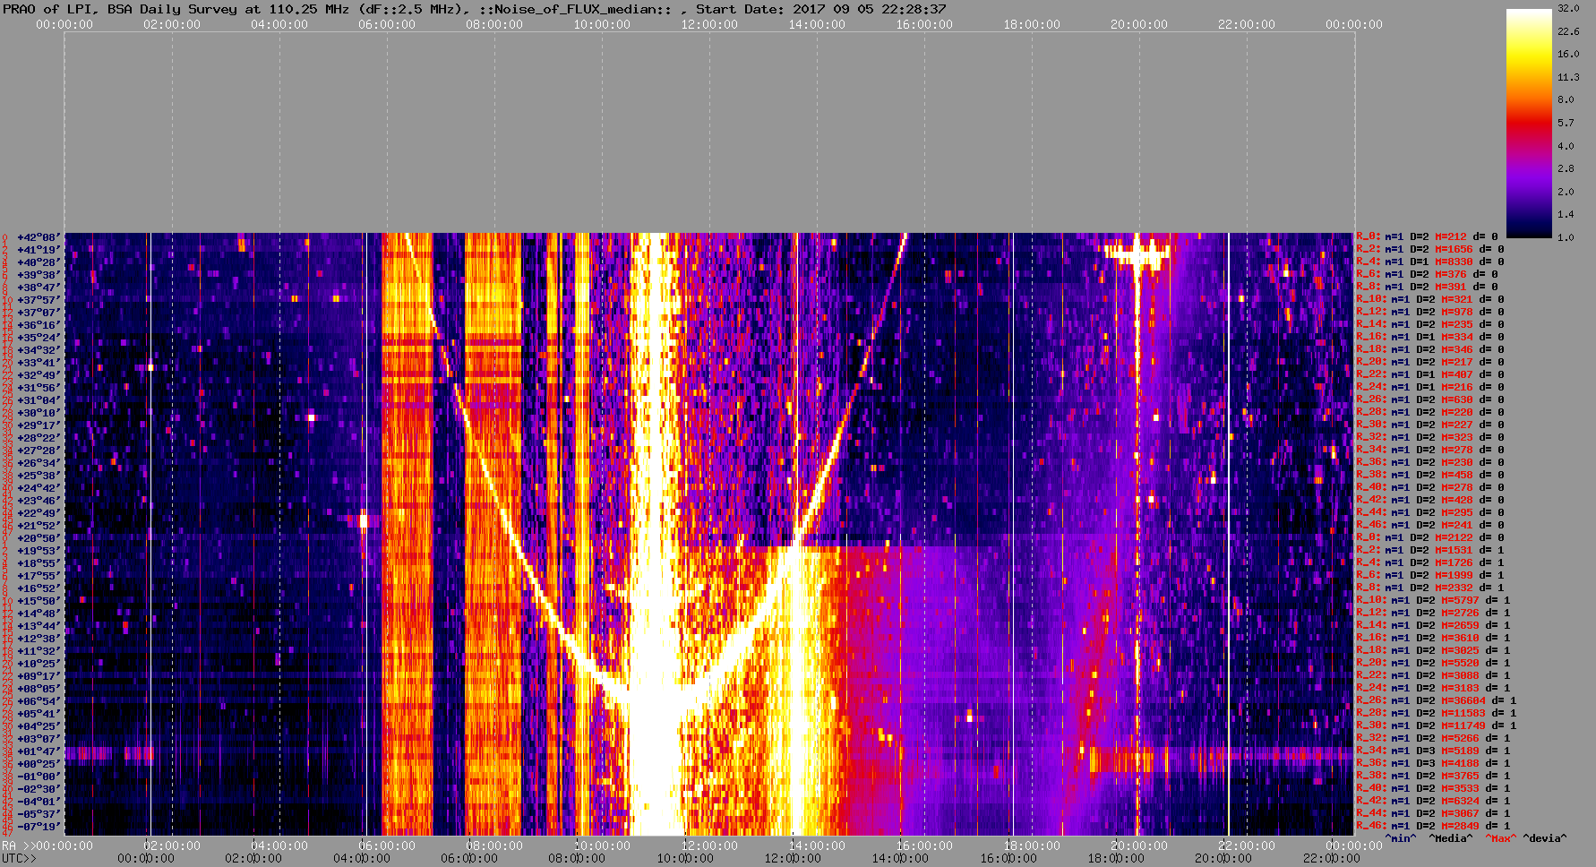1596x867 pixels.
Task: Click the color scale value '1.4'
Action: click(x=1566, y=214)
